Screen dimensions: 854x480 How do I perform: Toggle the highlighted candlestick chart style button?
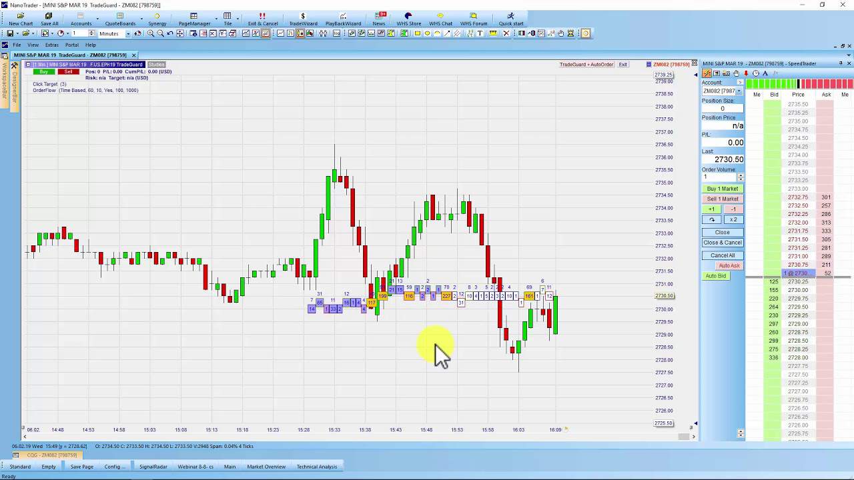coord(301,33)
